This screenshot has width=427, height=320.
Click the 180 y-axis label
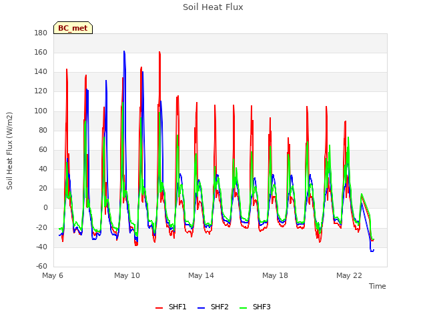coord(41,33)
